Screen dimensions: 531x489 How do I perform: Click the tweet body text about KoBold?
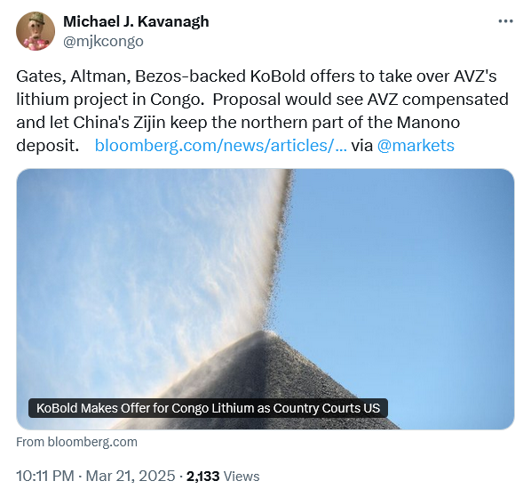tap(263, 110)
